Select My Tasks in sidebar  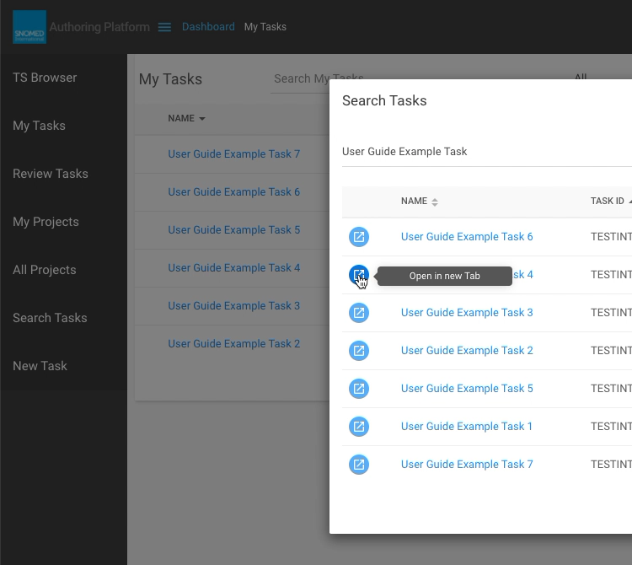coord(39,126)
